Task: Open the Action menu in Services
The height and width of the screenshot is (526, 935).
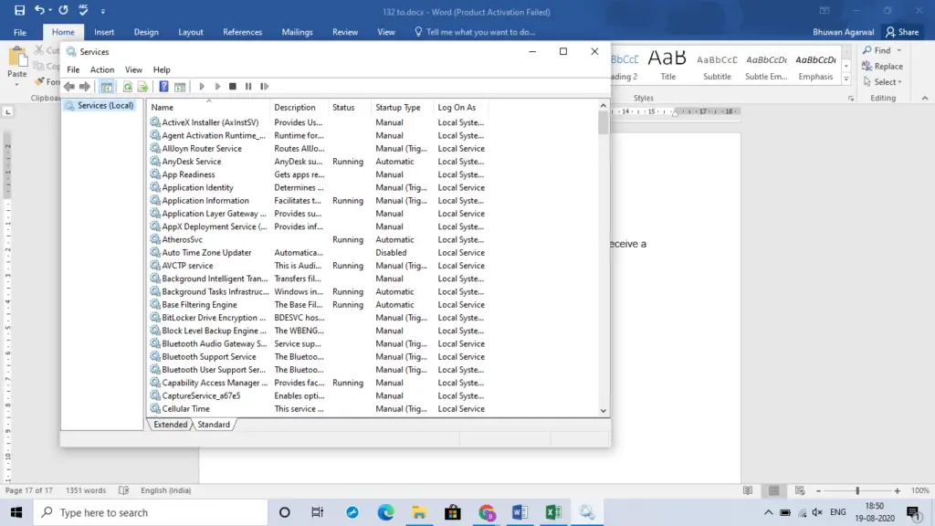Action: pos(102,69)
